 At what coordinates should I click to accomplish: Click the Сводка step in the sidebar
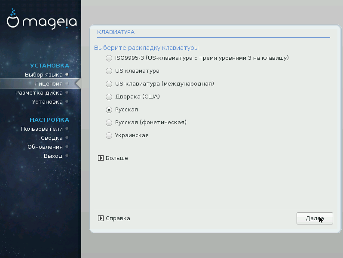pyautogui.click(x=52, y=138)
